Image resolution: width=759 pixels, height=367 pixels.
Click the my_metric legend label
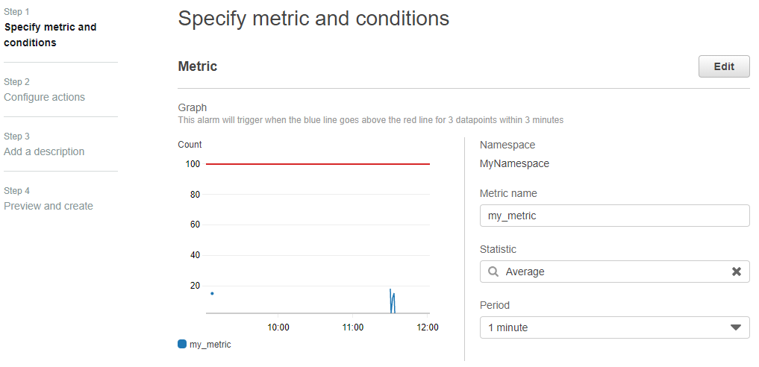210,345
